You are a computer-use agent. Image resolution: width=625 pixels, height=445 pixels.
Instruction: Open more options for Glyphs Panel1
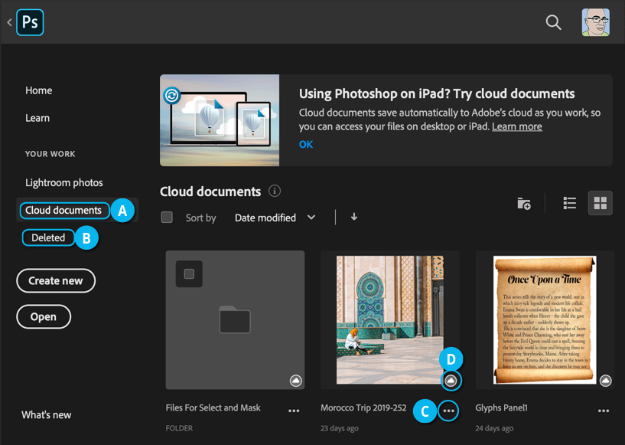pos(604,411)
